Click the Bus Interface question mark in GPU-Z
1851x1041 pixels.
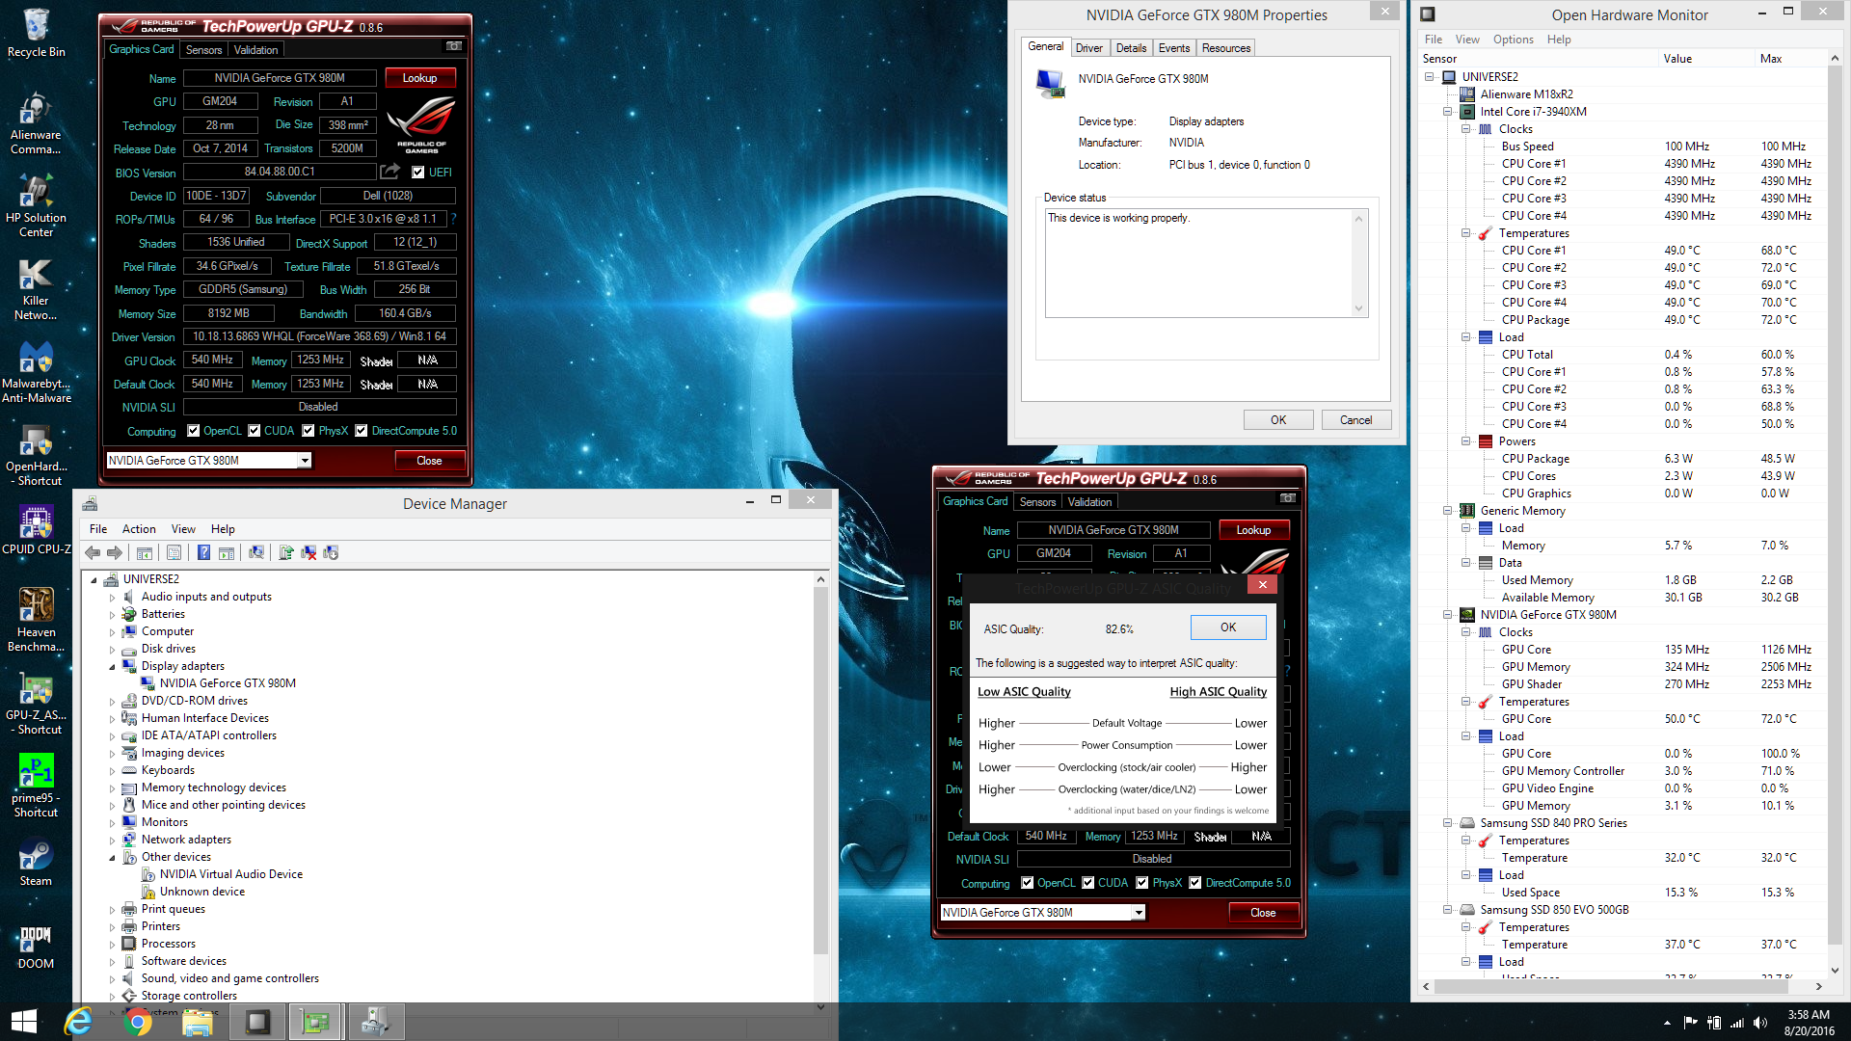[453, 219]
